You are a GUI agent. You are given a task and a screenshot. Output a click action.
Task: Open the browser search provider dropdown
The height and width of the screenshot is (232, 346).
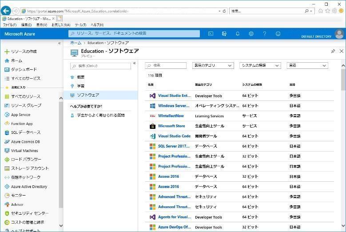(x=311, y=11)
